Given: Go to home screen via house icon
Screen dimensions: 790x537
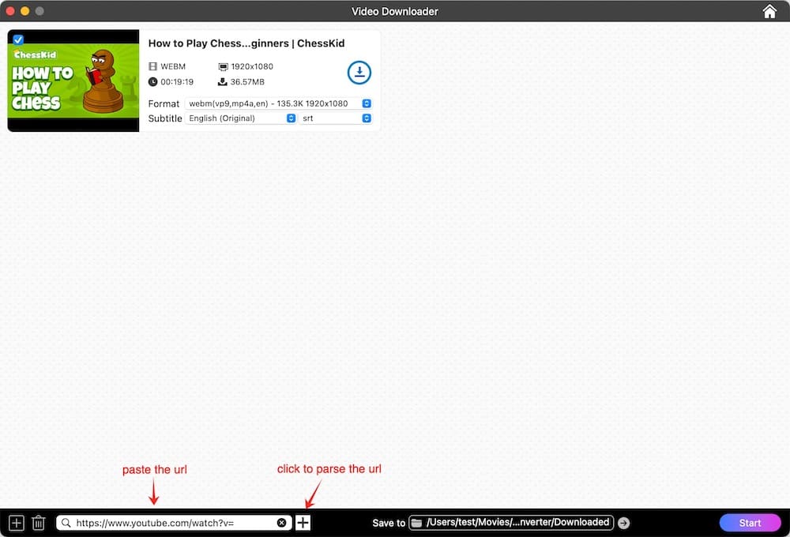Looking at the screenshot, I should click(x=769, y=11).
